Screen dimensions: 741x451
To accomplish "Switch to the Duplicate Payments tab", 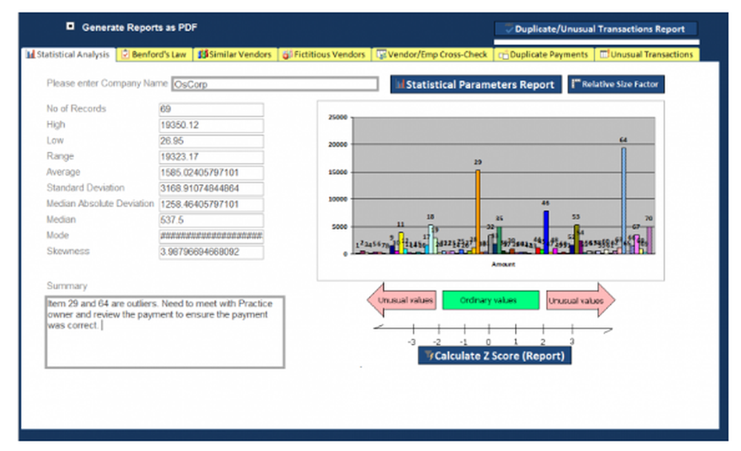I will click(x=543, y=54).
